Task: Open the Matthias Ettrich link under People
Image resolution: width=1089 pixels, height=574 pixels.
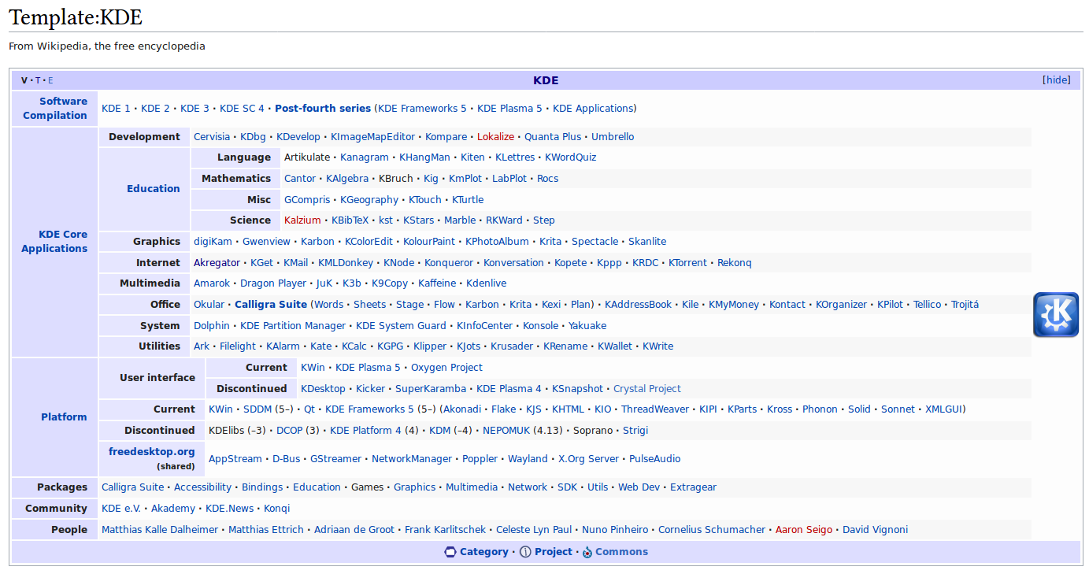Action: point(265,530)
